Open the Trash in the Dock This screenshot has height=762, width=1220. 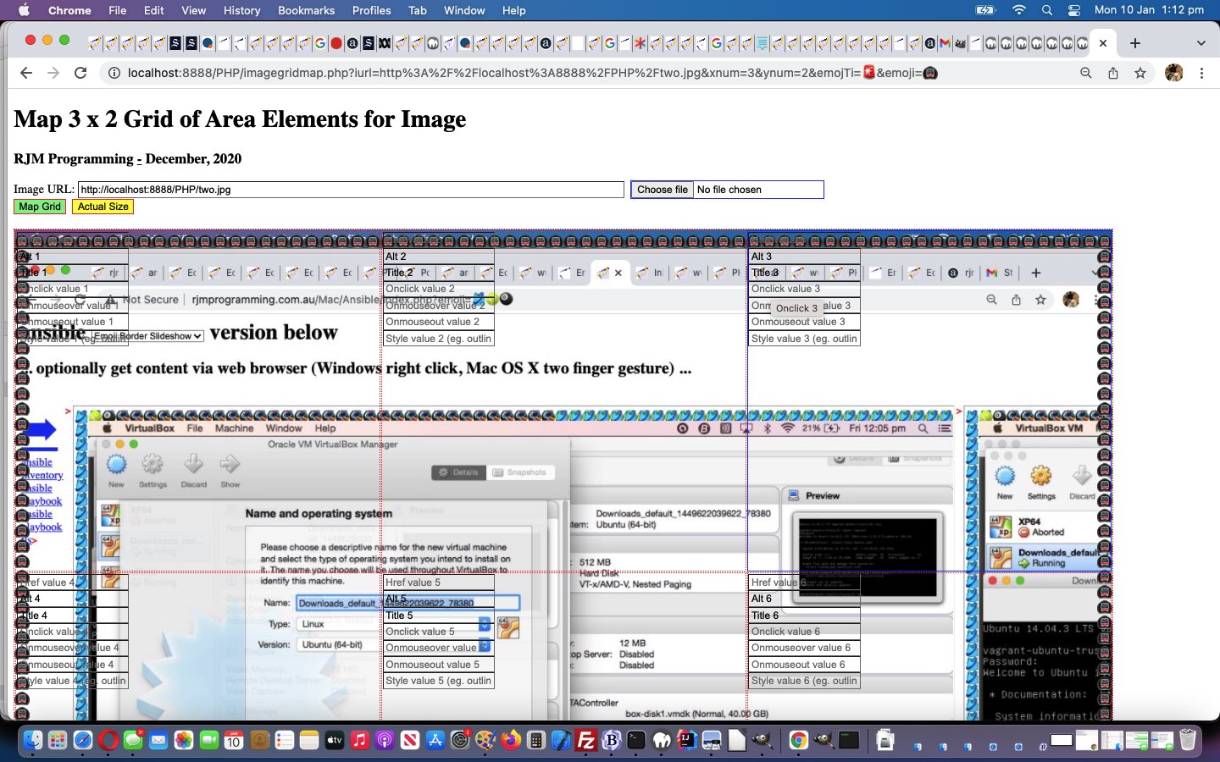[1187, 741]
